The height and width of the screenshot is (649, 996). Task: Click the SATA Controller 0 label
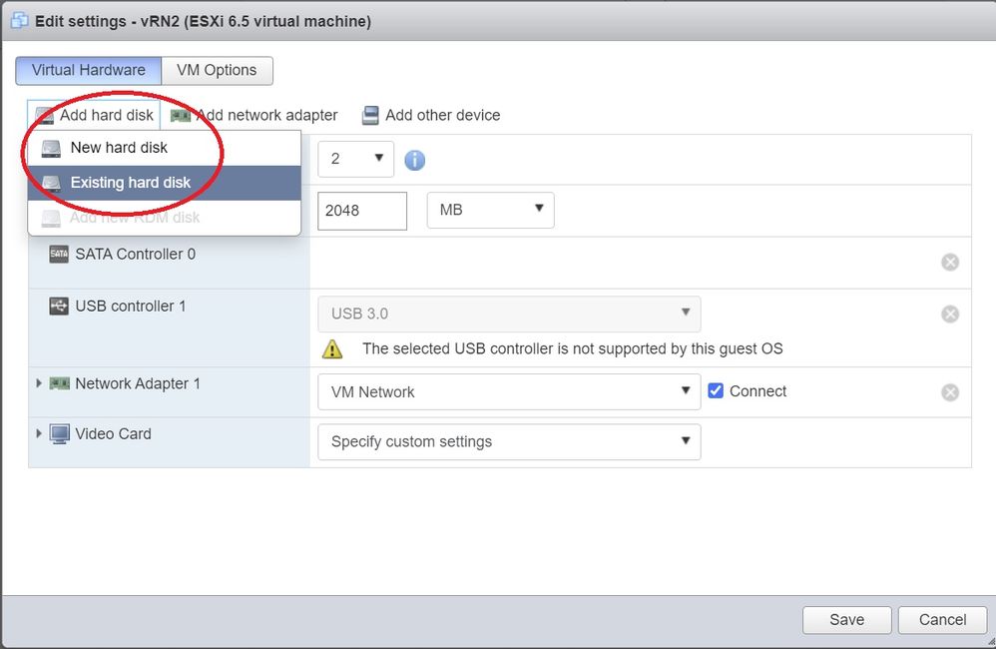coord(136,254)
